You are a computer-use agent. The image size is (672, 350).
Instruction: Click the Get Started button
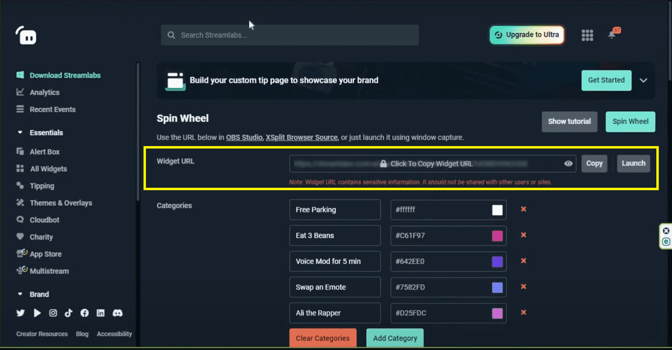coord(606,80)
